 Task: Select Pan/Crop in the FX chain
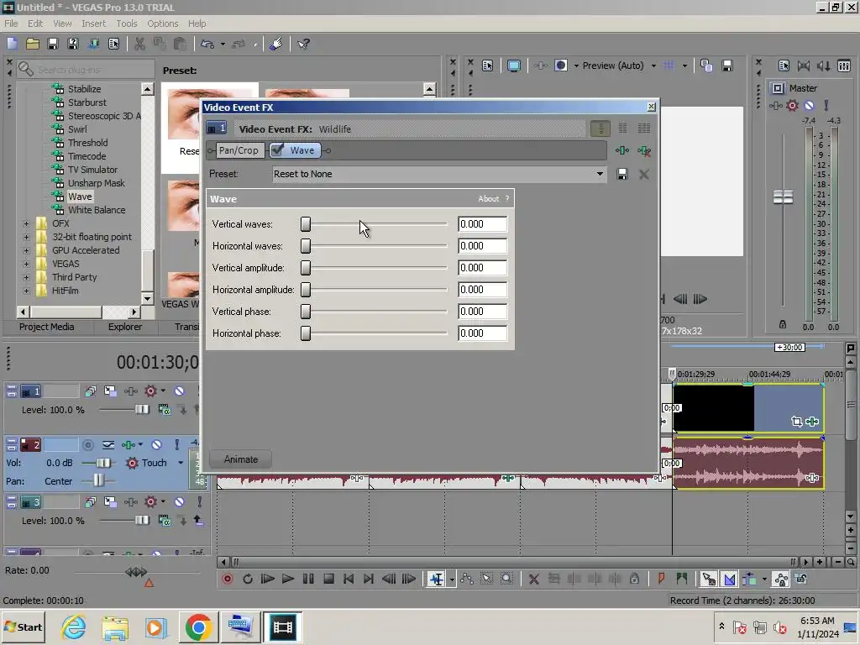239,150
